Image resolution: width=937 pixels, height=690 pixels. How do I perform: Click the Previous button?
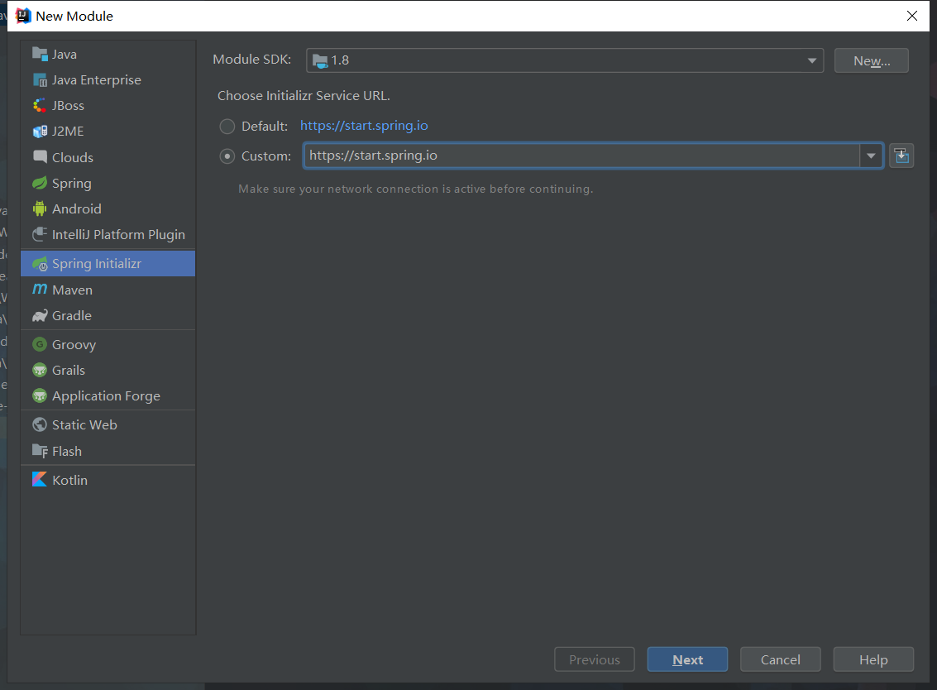pyautogui.click(x=594, y=659)
